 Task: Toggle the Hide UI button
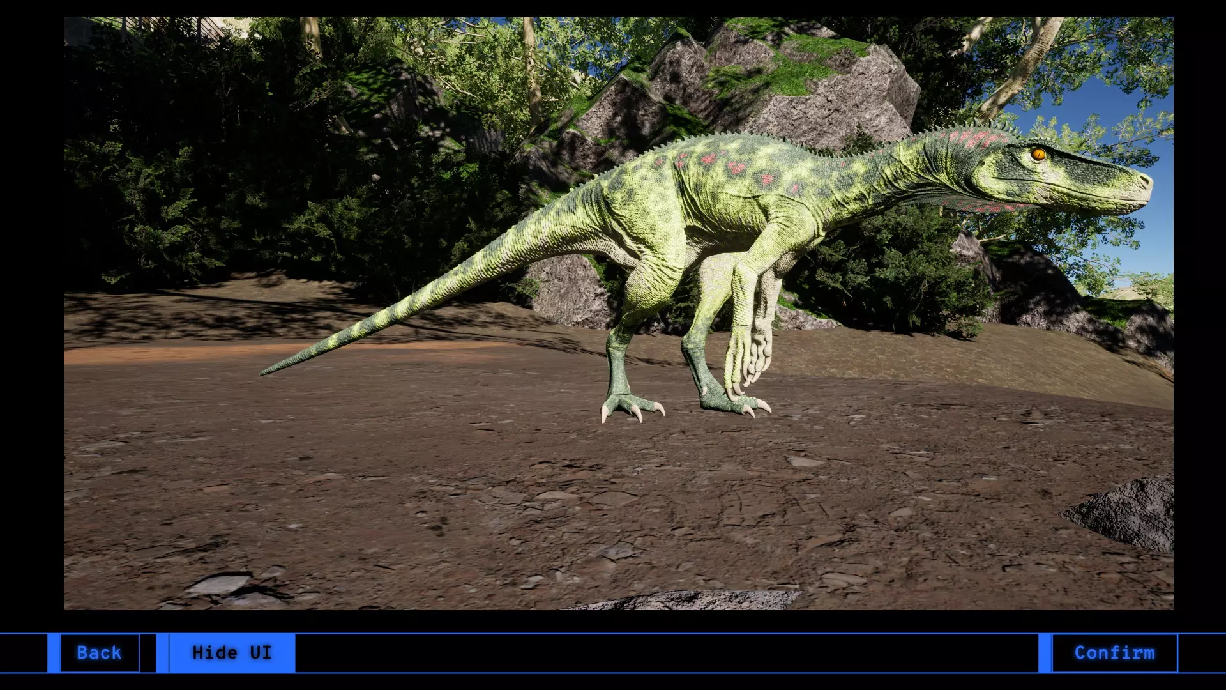[x=231, y=652]
